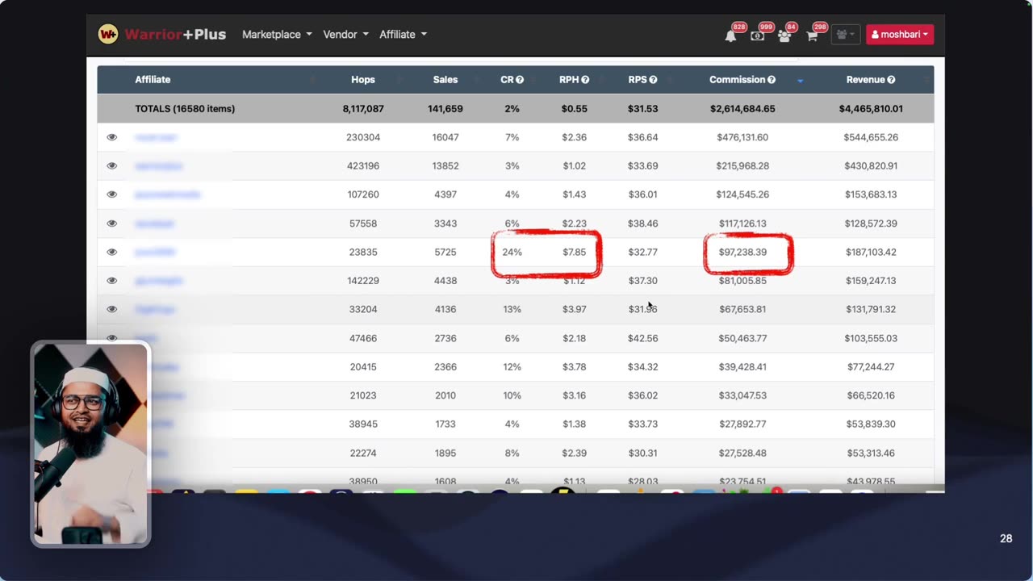
Task: Click the 8,117,087 total hops value
Action: pos(363,109)
